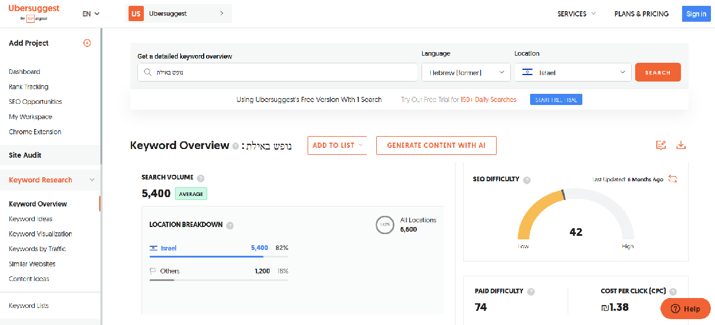Screen dimensions: 715x325
Task: Open Similar Websites
Action: tap(32, 264)
